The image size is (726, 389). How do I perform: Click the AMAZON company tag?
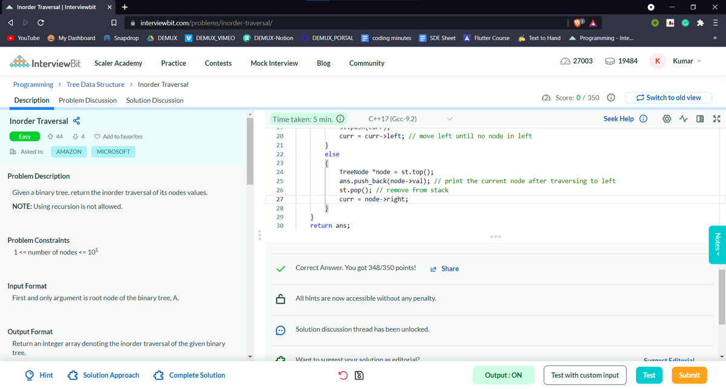pyautogui.click(x=69, y=152)
